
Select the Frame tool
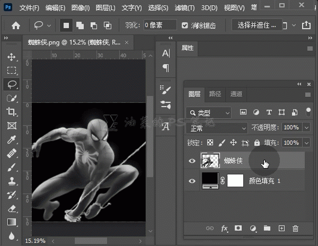pyautogui.click(x=12, y=126)
